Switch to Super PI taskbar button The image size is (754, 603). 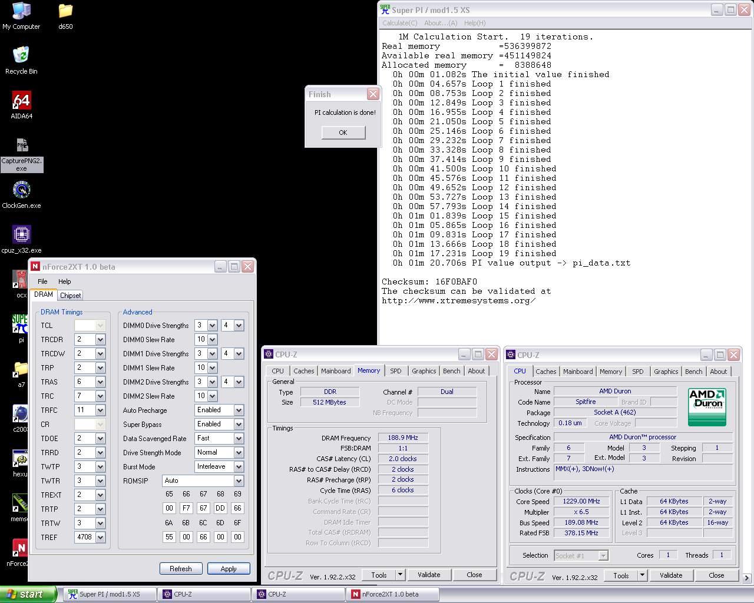click(110, 594)
